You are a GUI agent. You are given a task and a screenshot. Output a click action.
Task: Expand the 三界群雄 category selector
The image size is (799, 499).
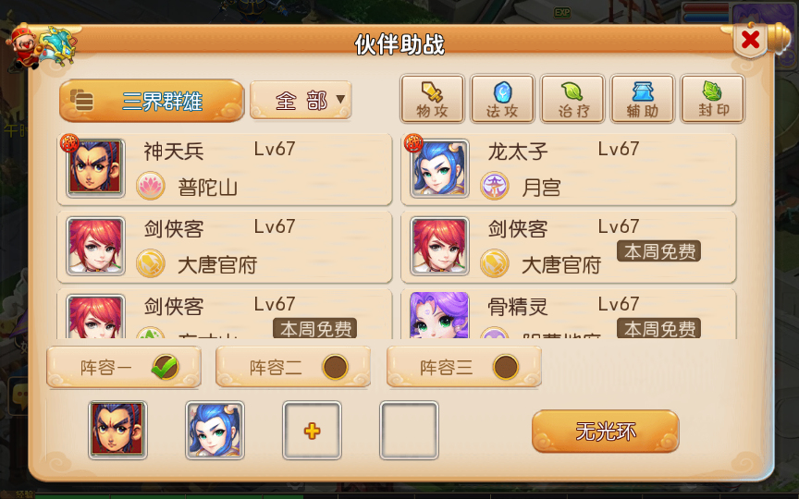[152, 101]
